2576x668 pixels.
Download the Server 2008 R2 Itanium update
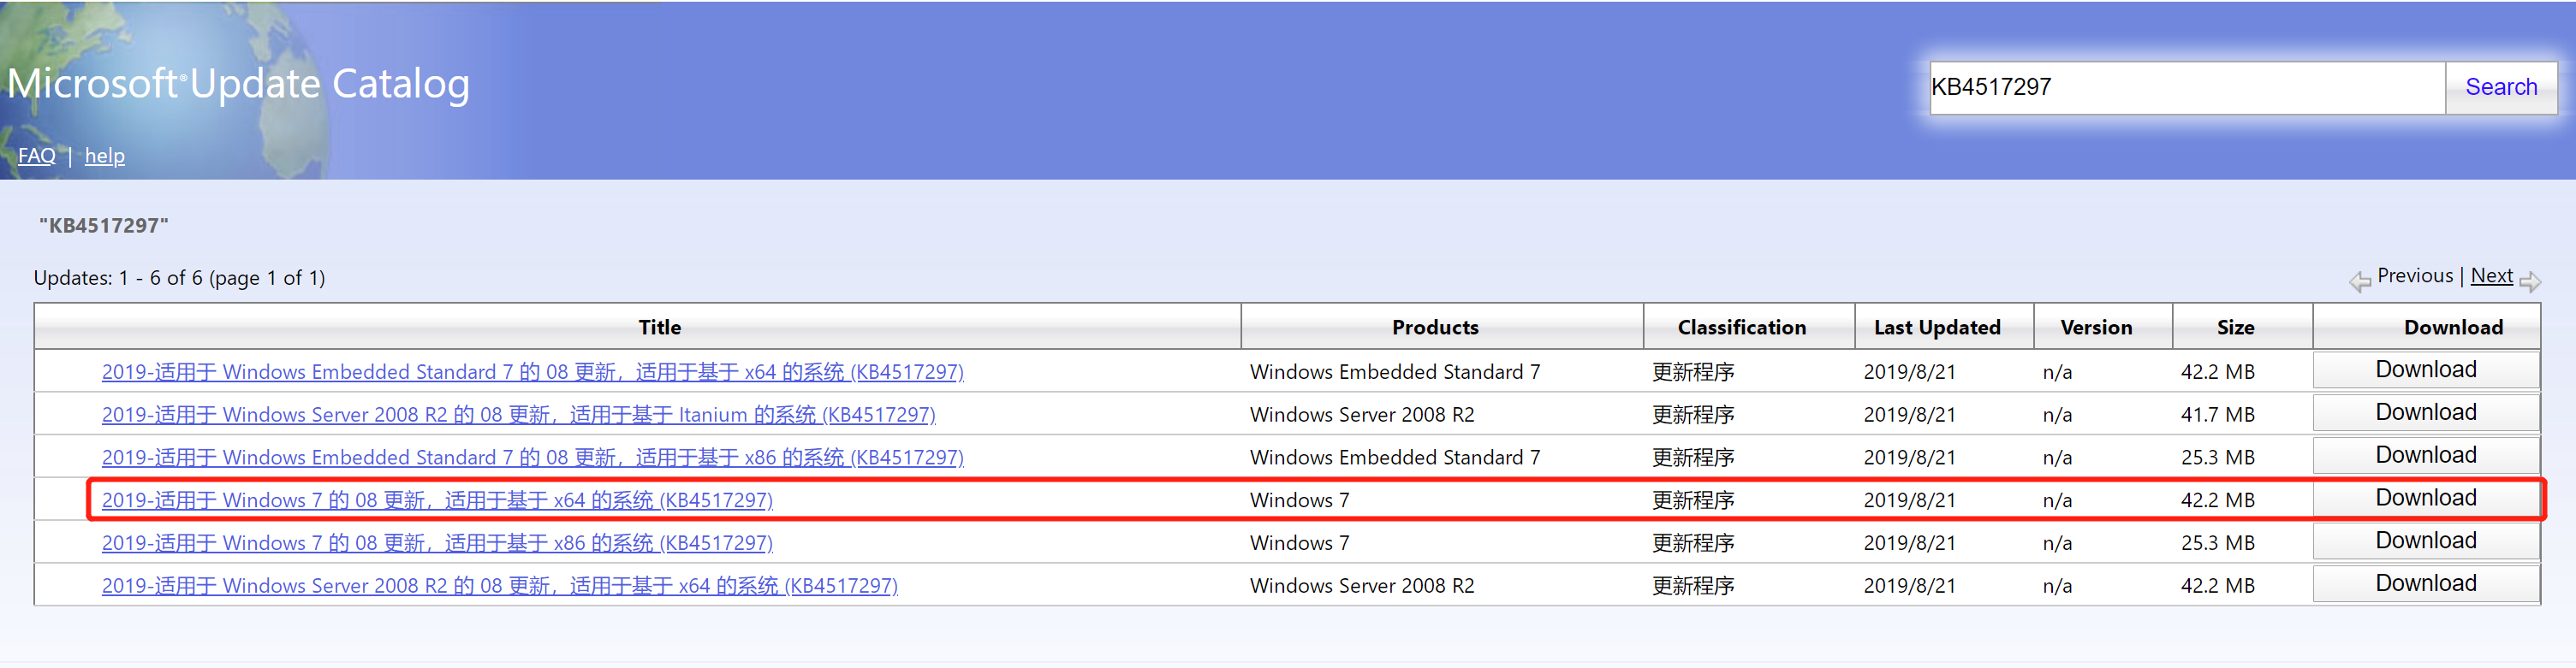(2425, 412)
